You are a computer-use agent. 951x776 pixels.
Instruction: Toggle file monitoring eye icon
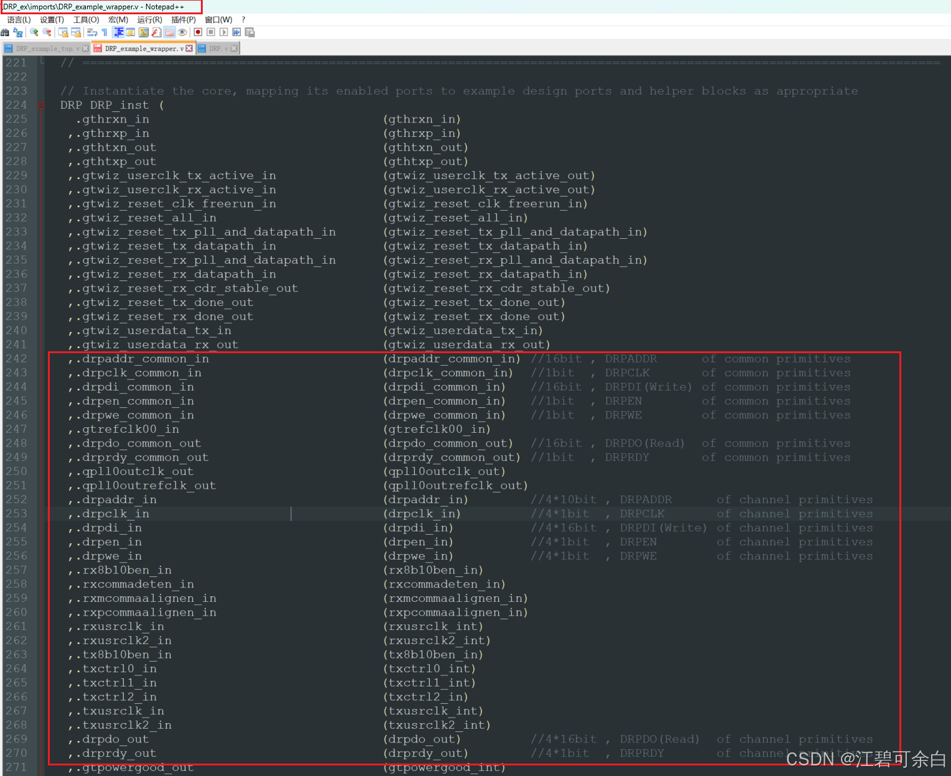coord(182,32)
